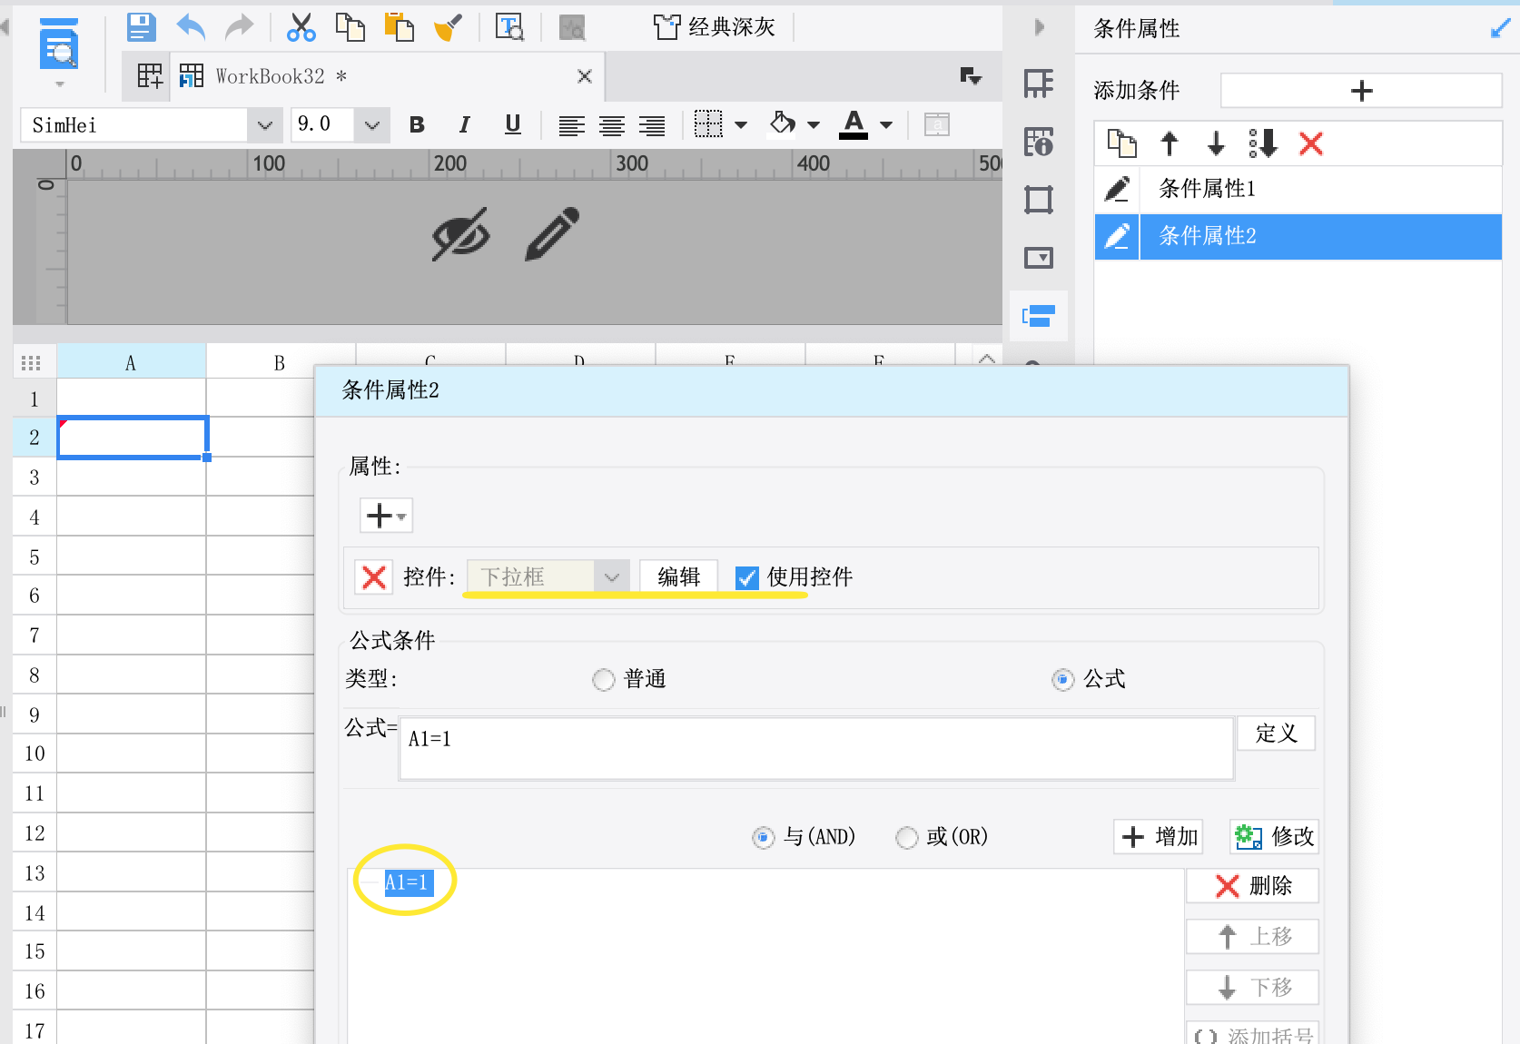Screen dimensions: 1520x1044
Task: Select the 普通 condition type
Action: 603,679
